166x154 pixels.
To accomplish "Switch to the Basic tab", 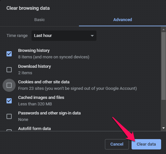I will 39,20.
